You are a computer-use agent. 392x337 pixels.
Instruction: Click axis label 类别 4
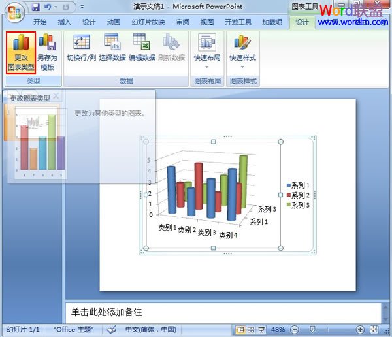[228, 235]
